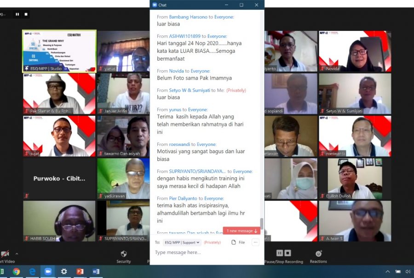Open PowerPoint from the taskbar
This screenshot has width=414, height=278.
(80, 272)
